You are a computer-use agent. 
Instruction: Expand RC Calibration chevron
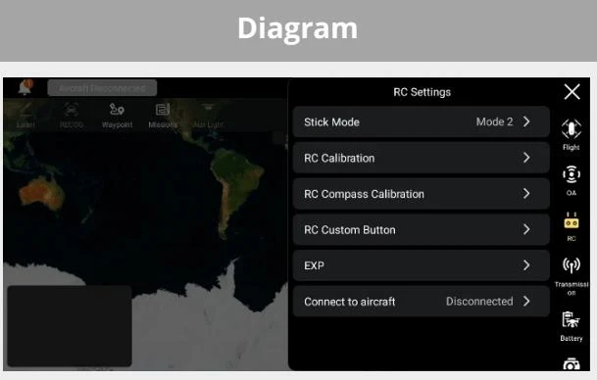[526, 158]
